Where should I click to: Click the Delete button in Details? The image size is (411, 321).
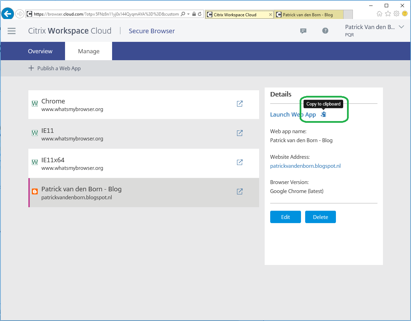point(320,217)
